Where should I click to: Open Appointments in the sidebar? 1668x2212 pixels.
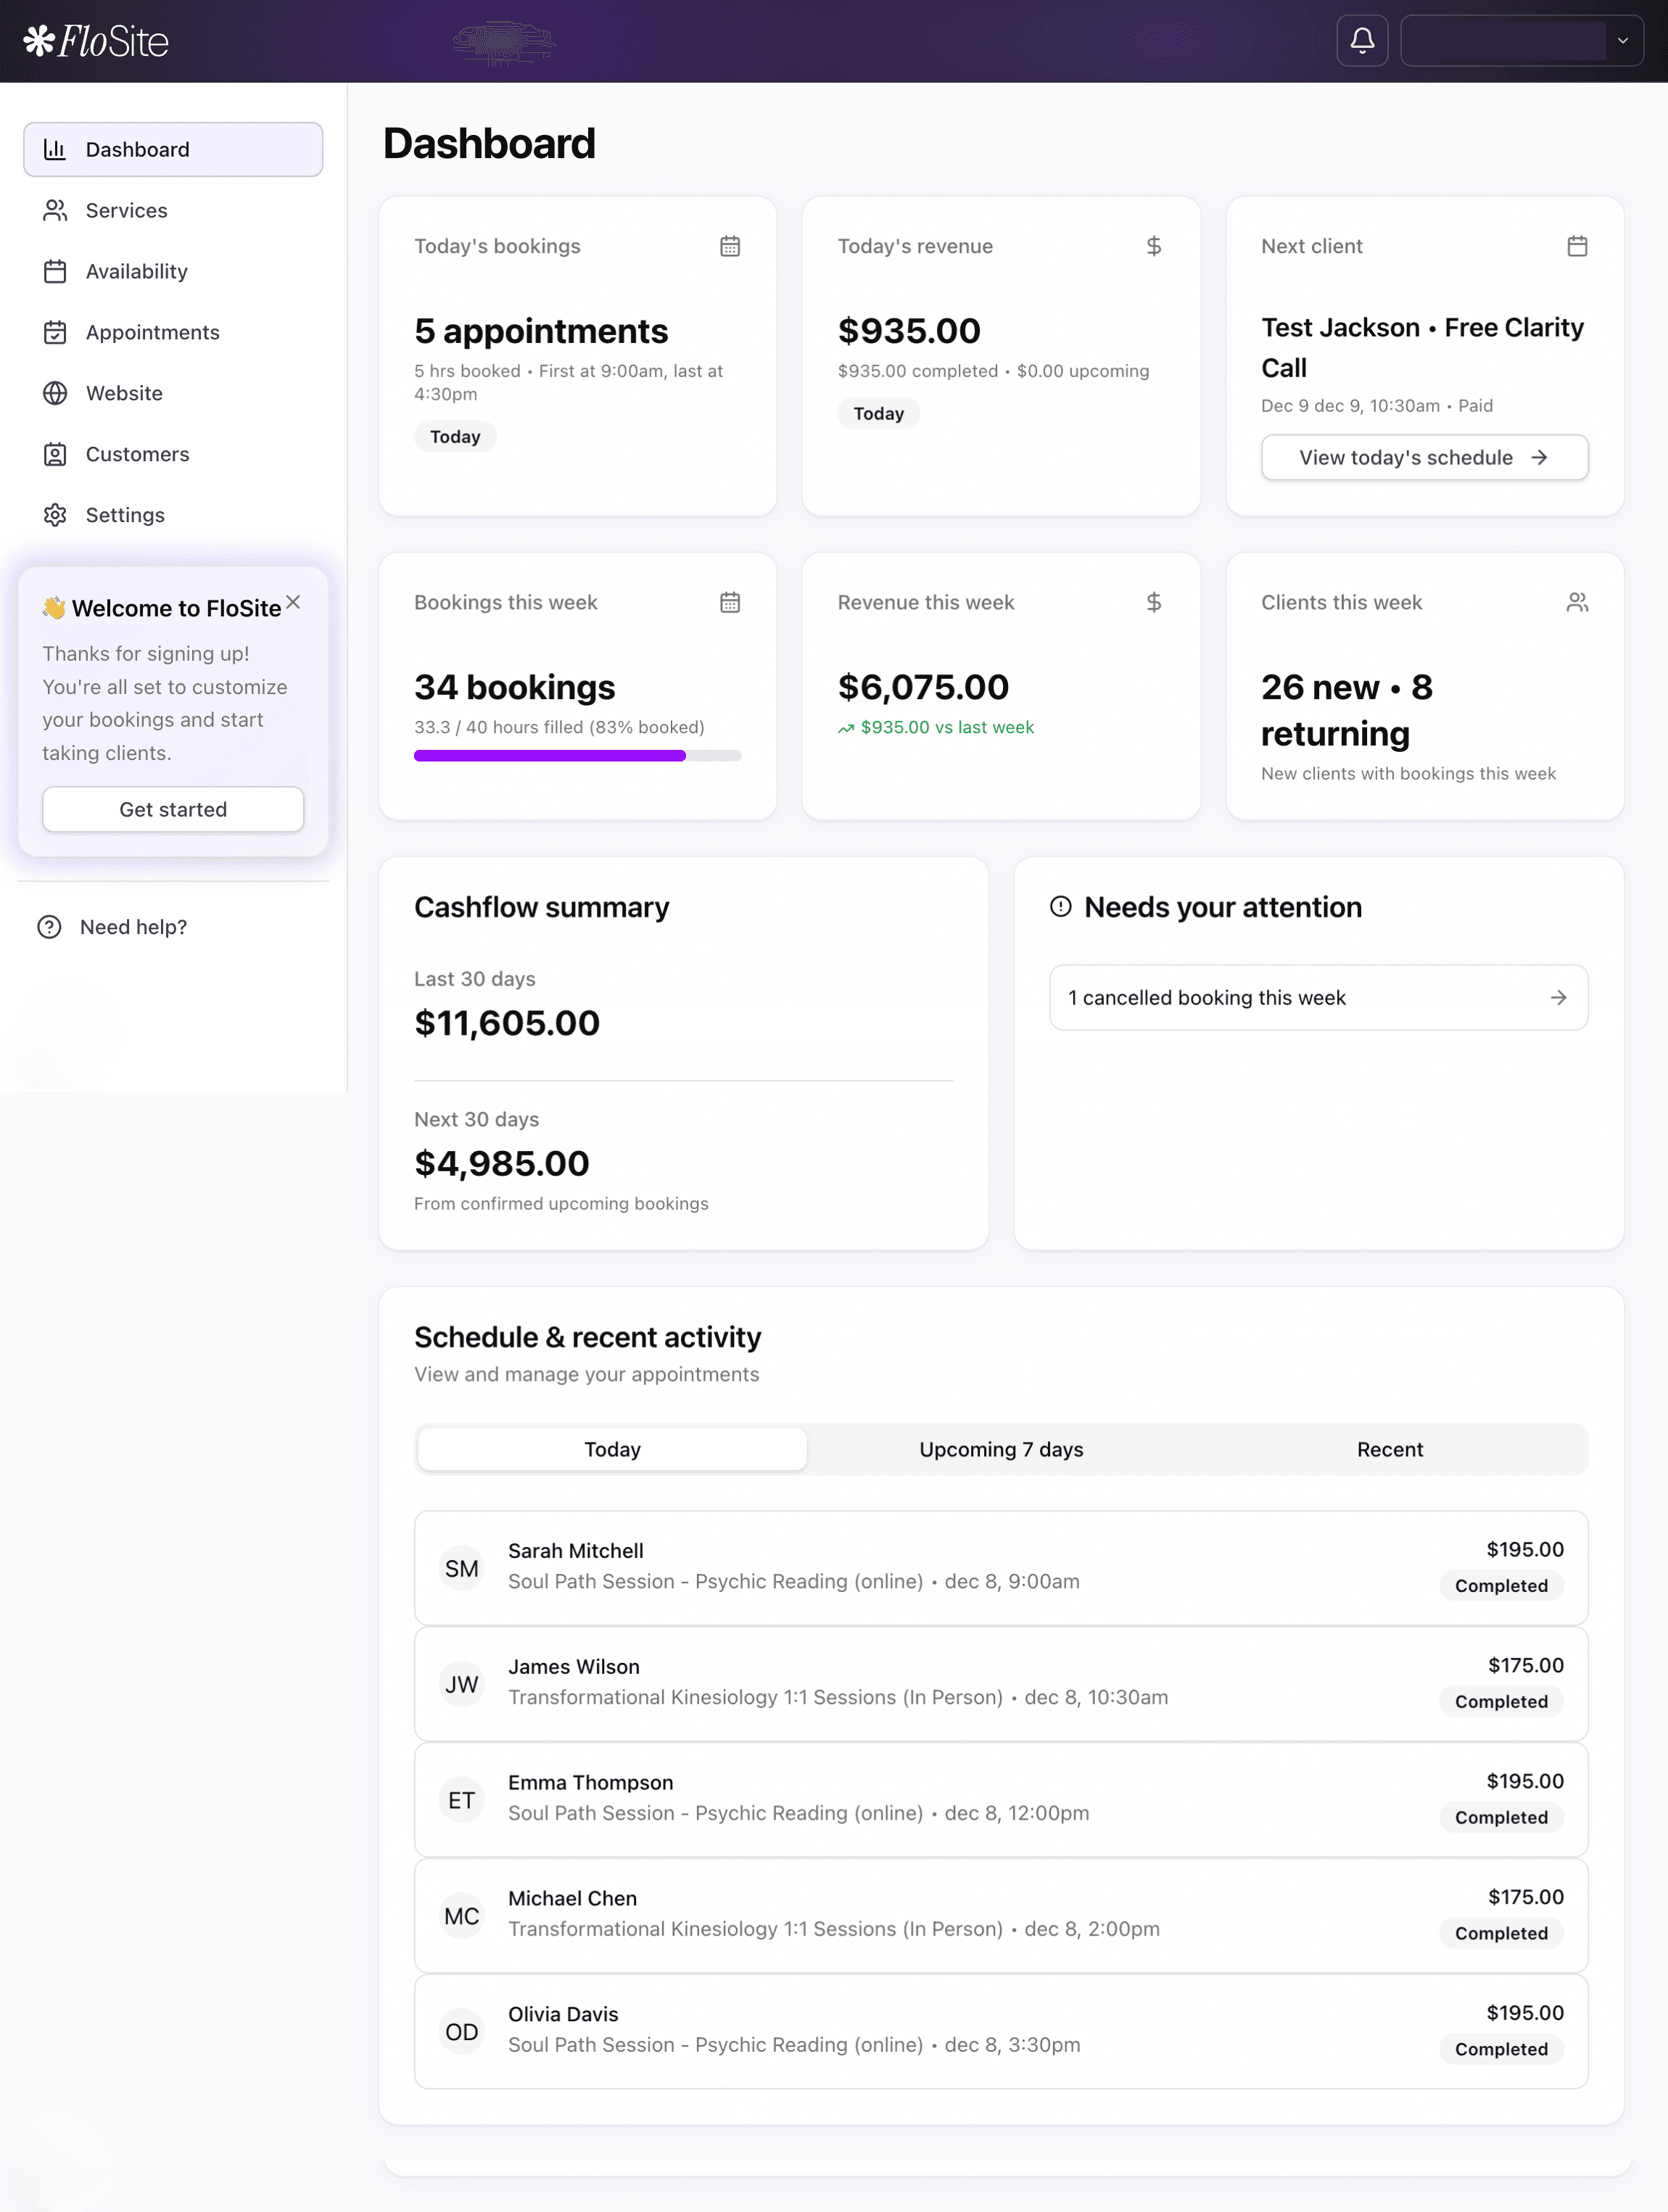(x=152, y=332)
